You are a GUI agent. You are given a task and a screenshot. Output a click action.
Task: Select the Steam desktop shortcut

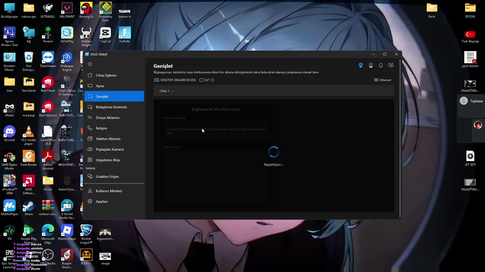coord(28,208)
